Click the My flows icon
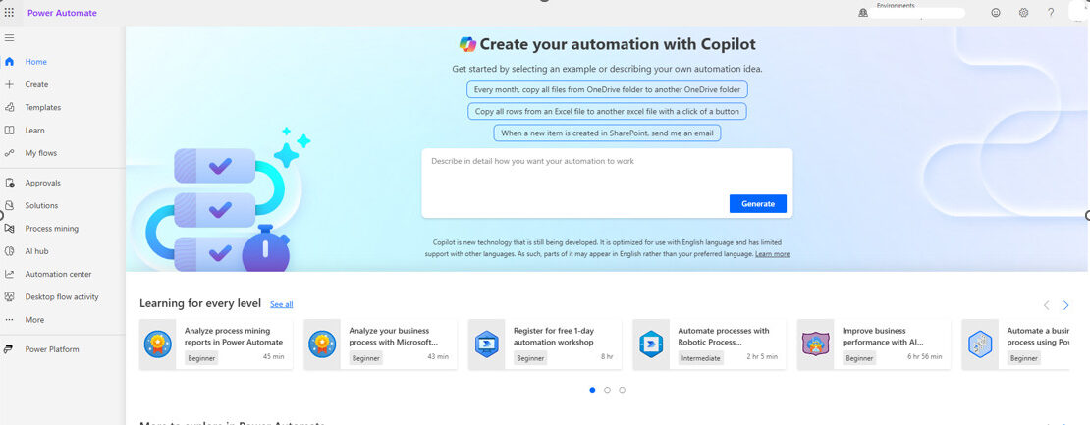1090x425 pixels. 9,153
